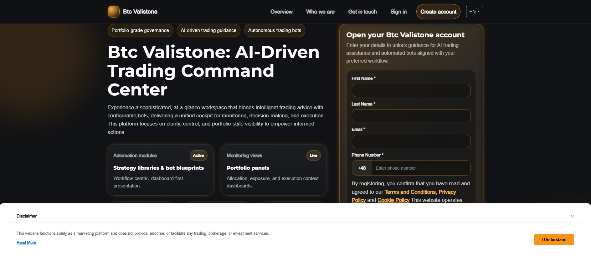Open the Sign in page
Image resolution: width=591 pixels, height=256 pixels.
pos(398,12)
